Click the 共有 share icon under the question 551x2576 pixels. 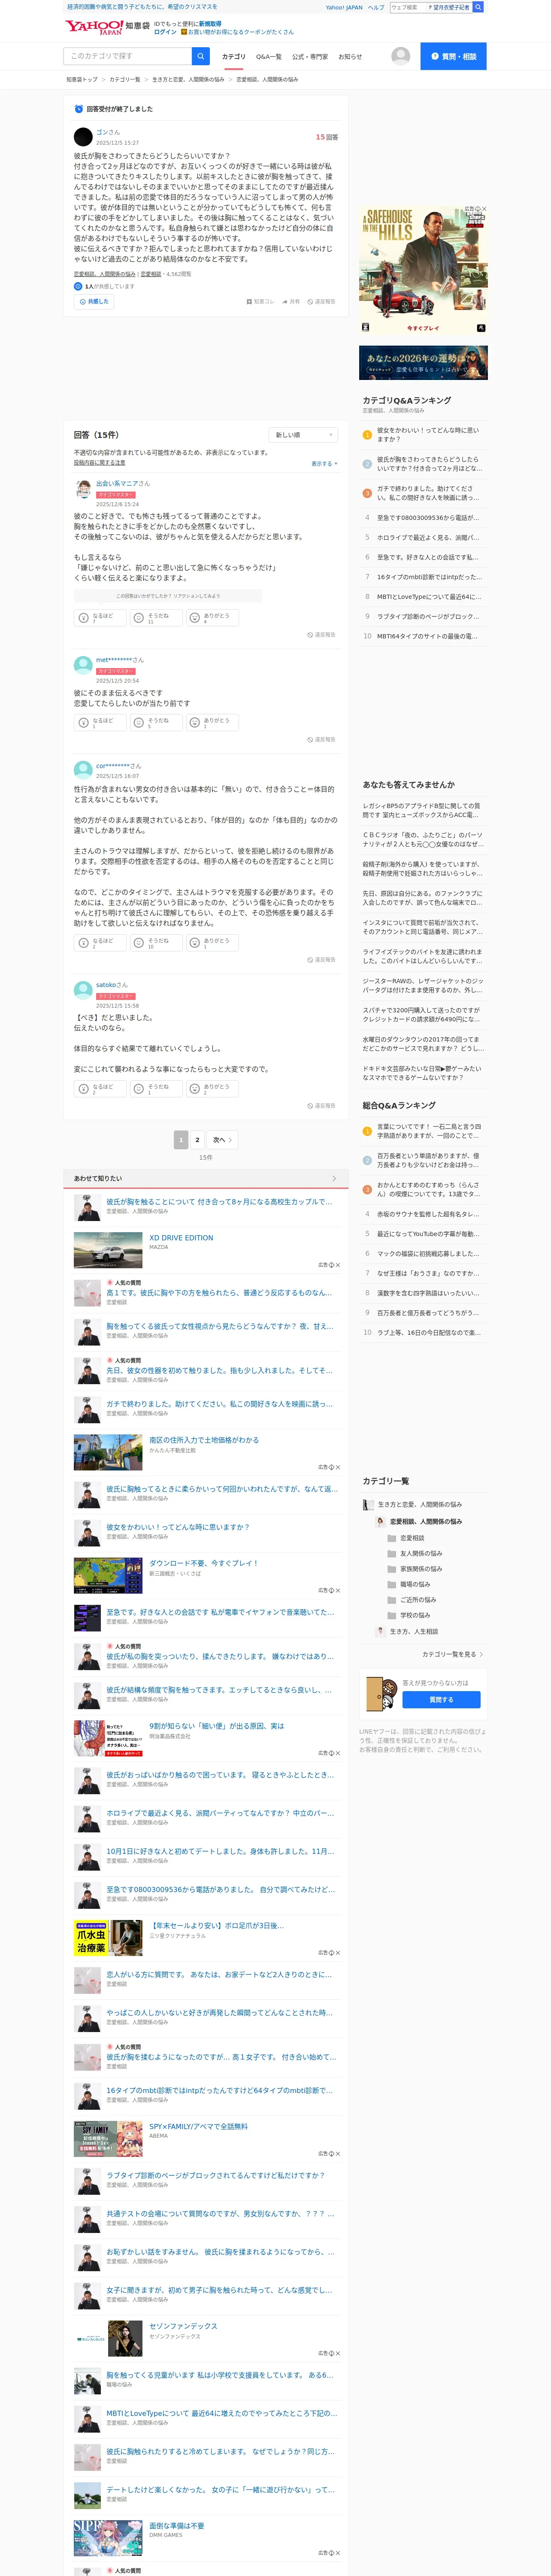[x=291, y=301]
